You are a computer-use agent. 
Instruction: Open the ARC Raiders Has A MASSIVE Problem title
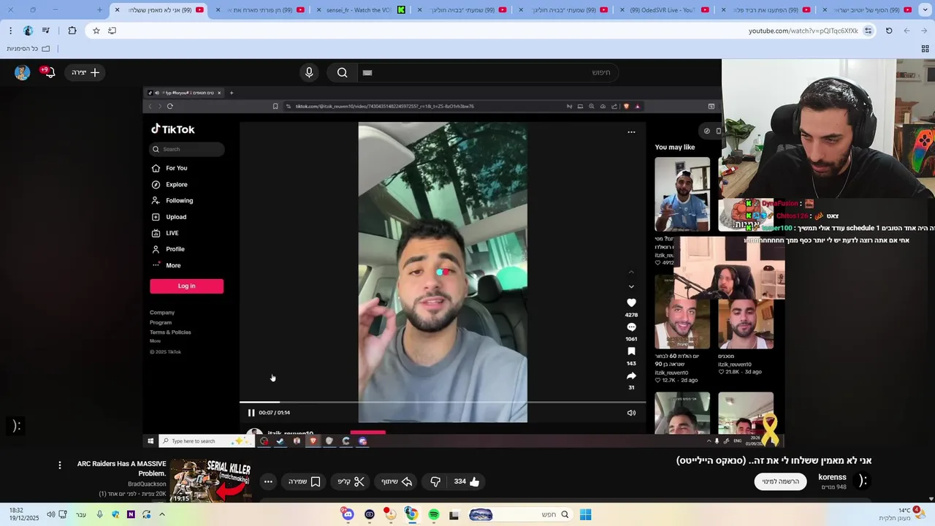(x=122, y=468)
